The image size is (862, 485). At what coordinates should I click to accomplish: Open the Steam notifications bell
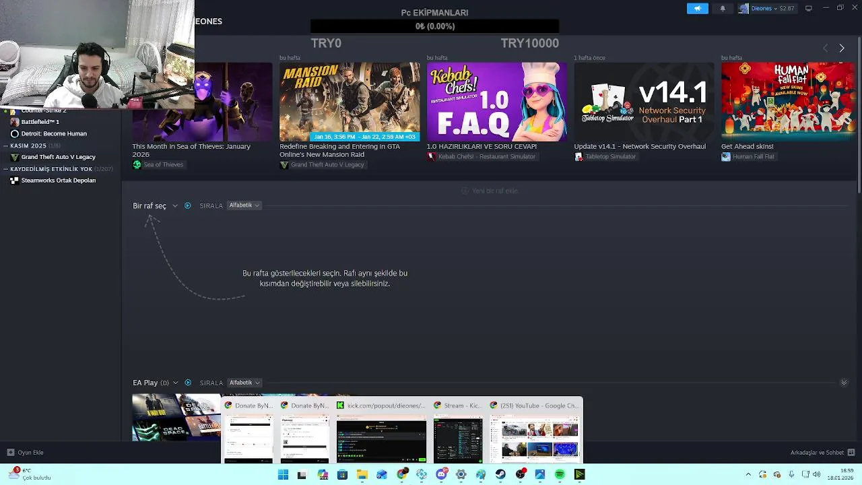[x=723, y=8]
